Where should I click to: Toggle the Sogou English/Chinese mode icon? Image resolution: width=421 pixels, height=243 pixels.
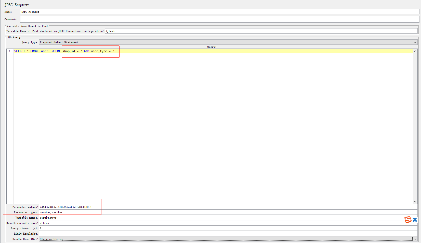(415, 220)
